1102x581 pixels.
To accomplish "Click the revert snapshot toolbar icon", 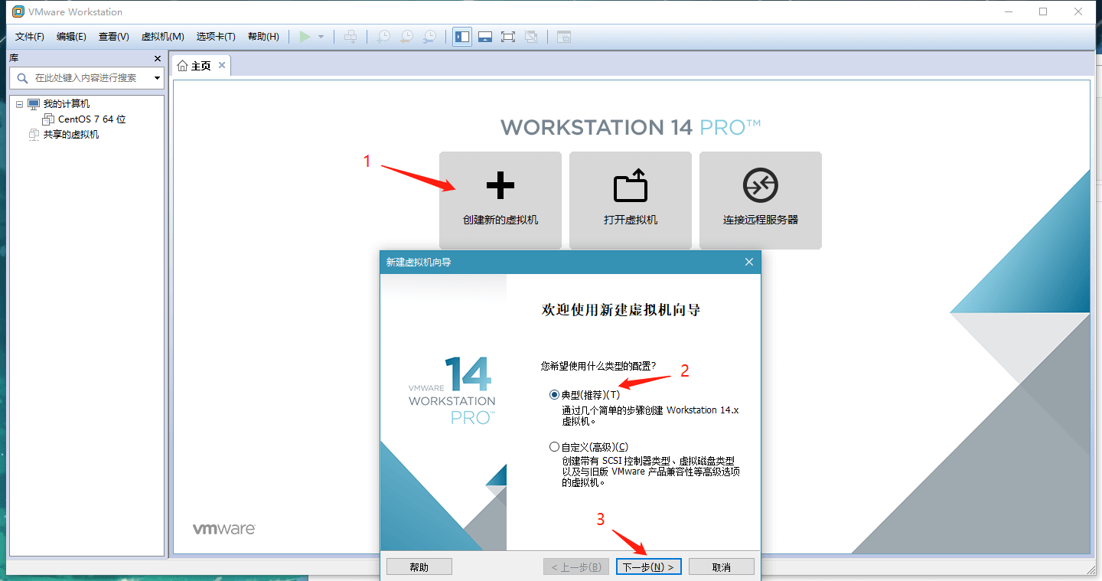I will tap(407, 37).
